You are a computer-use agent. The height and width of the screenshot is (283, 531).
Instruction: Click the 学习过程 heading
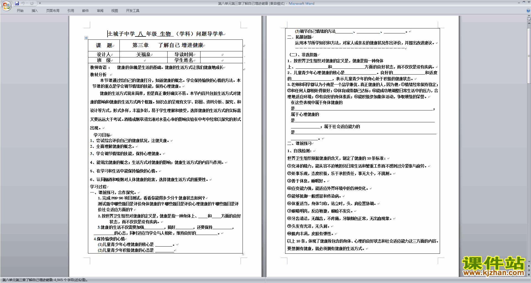[98, 187]
